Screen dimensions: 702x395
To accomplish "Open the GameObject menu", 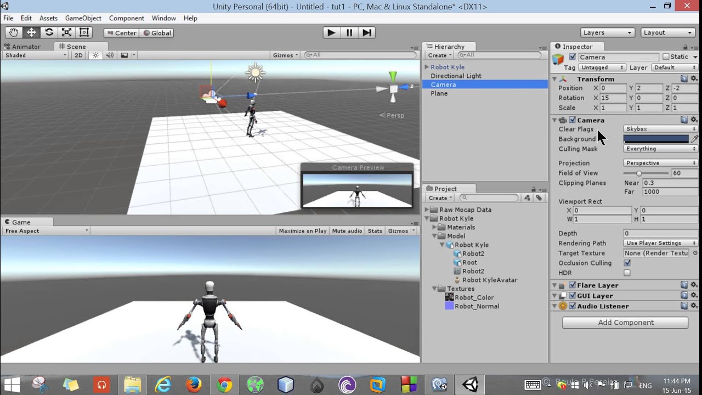I will tap(83, 18).
